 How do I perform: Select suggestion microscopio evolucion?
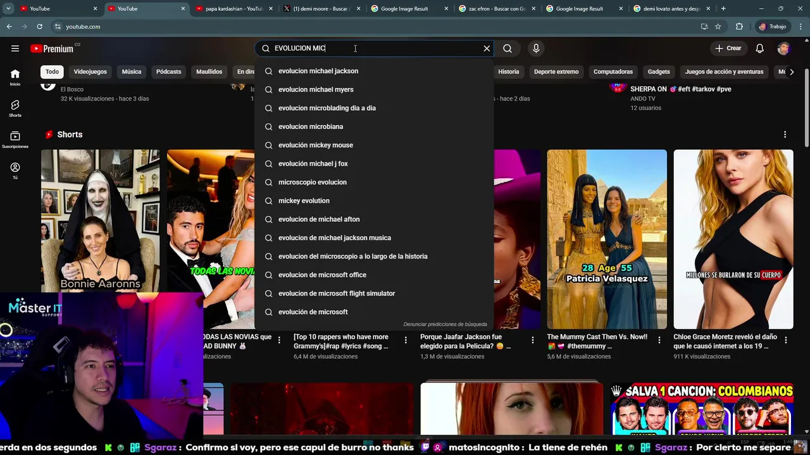point(374,182)
